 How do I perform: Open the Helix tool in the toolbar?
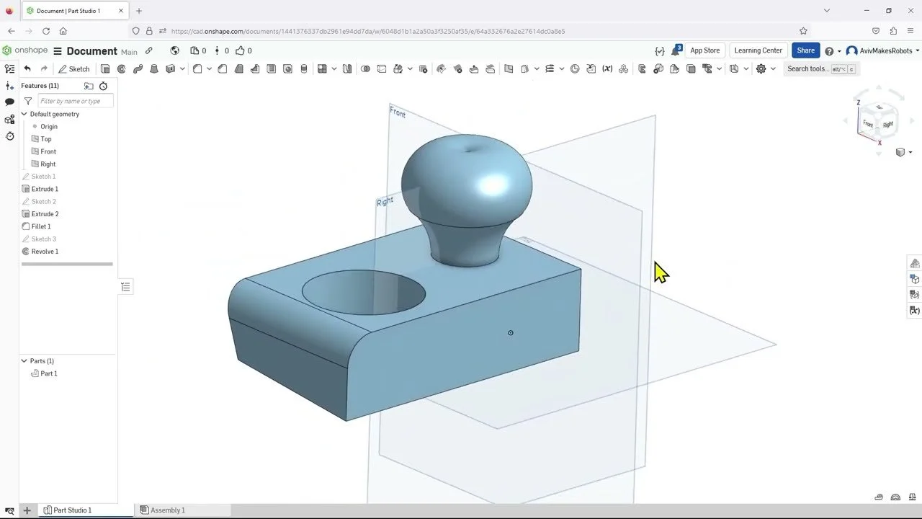pos(550,68)
